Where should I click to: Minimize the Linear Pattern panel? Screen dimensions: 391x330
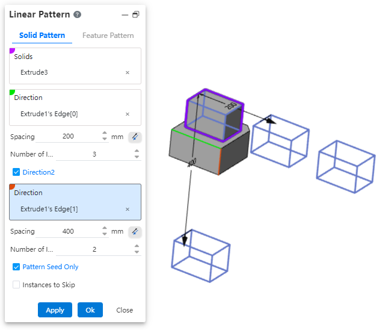pos(125,15)
